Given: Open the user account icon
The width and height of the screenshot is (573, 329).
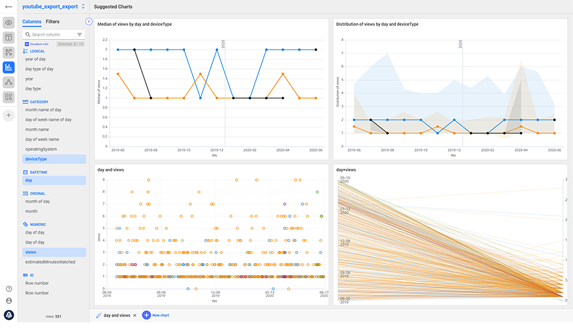Looking at the screenshot, I should coord(9,301).
